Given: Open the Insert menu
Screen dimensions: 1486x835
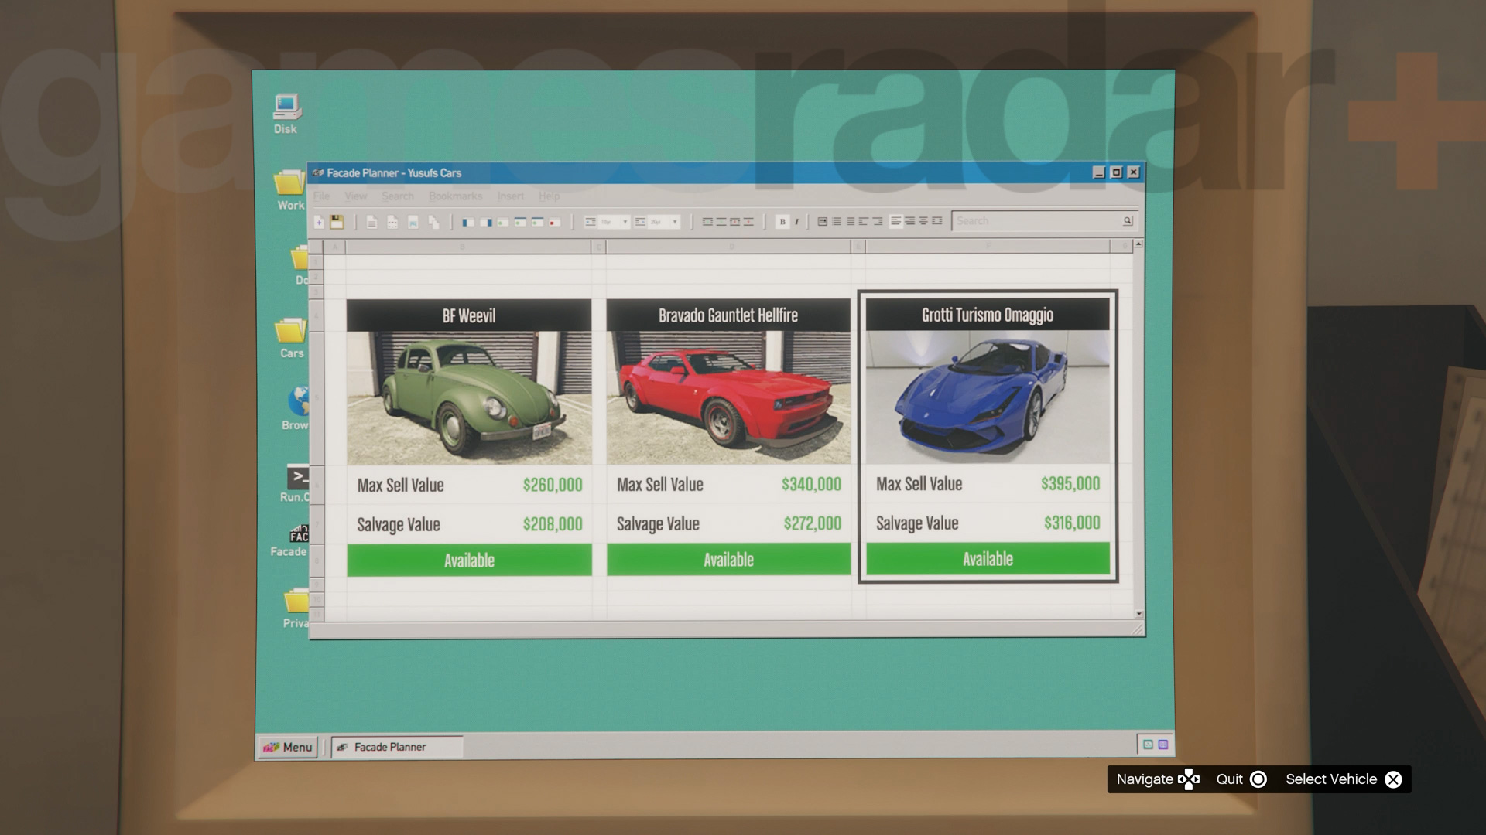Looking at the screenshot, I should tap(510, 196).
